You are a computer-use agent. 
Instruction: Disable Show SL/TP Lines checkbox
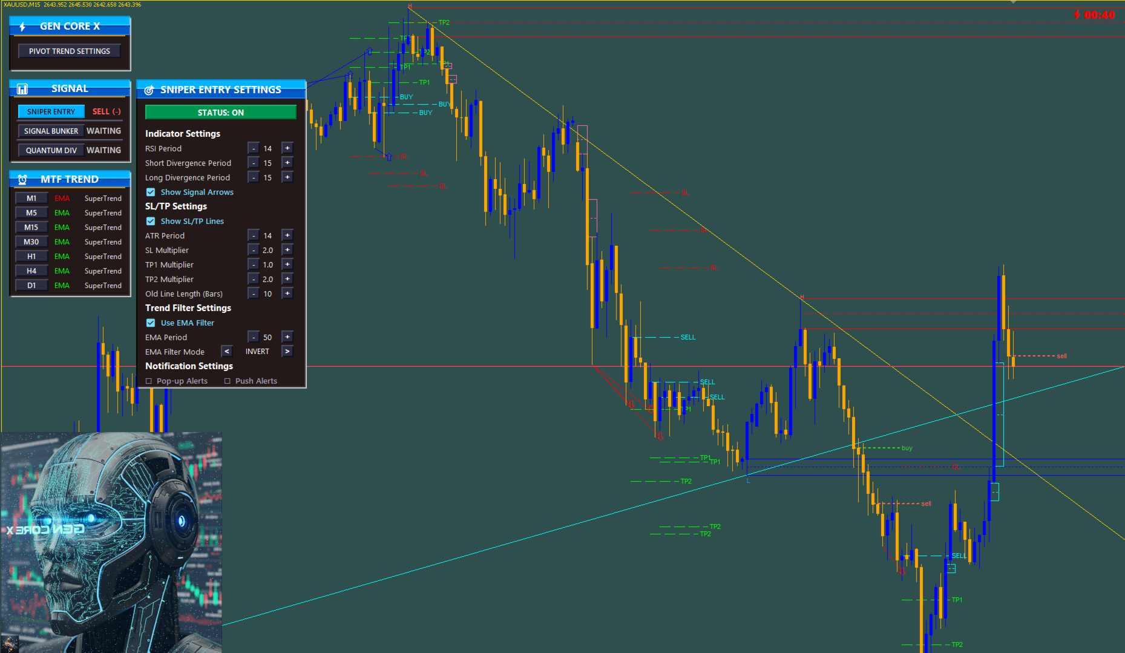(151, 221)
